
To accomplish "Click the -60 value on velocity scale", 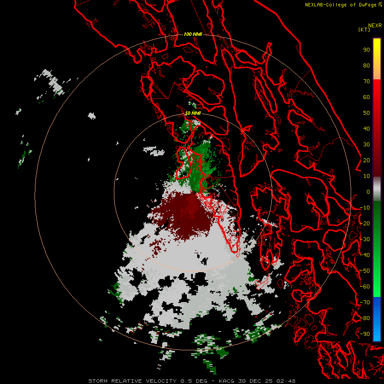I will [x=365, y=287].
